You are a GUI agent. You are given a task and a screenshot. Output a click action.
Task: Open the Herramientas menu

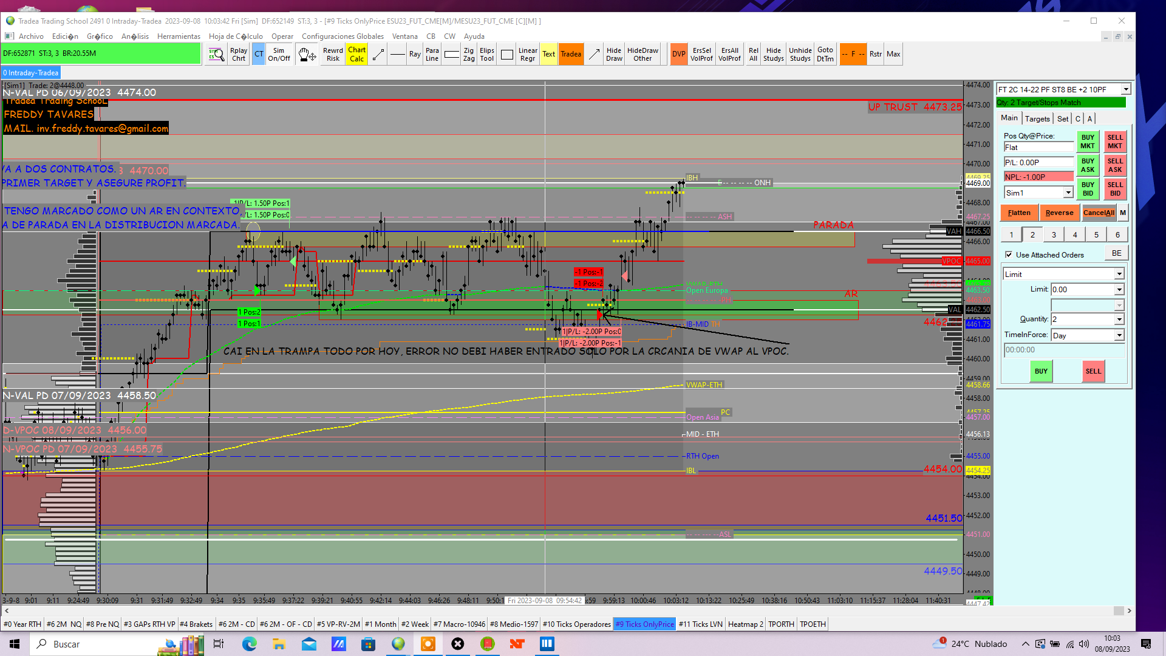click(x=179, y=36)
